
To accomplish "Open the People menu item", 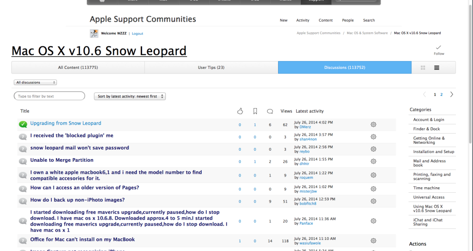I will coord(348,20).
